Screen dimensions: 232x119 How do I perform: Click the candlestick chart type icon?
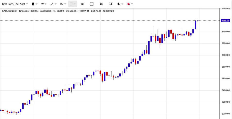pos(33,4)
